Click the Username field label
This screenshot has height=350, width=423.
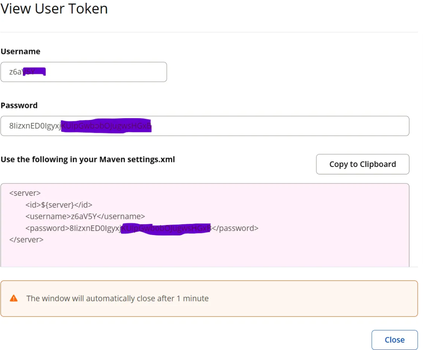tap(21, 52)
